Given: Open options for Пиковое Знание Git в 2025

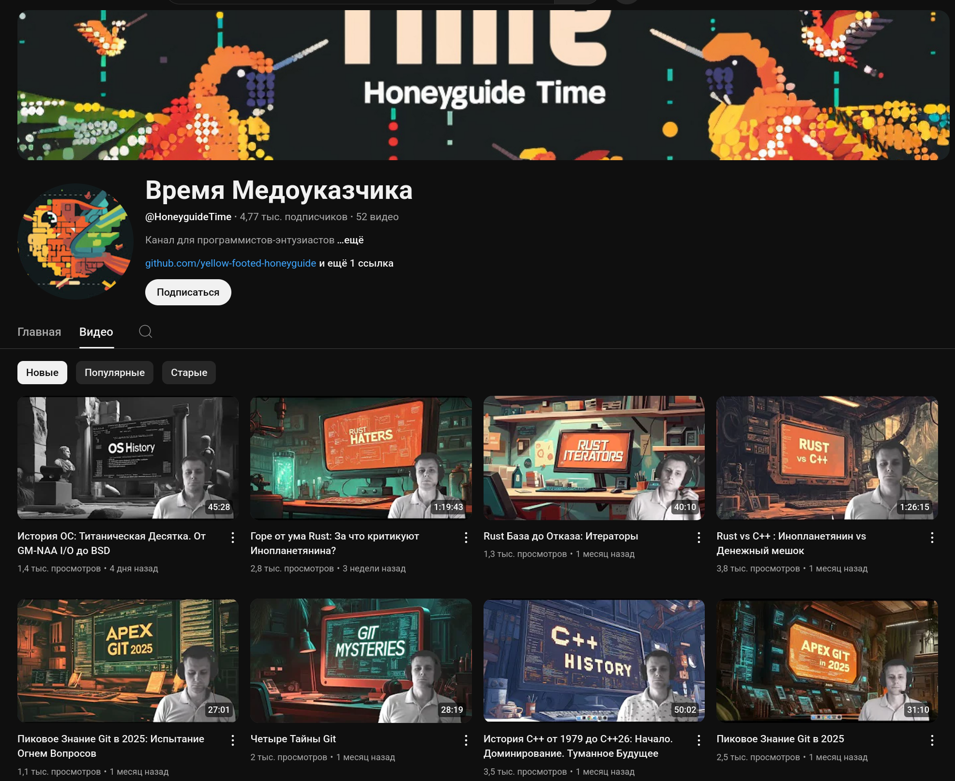Looking at the screenshot, I should click(932, 740).
